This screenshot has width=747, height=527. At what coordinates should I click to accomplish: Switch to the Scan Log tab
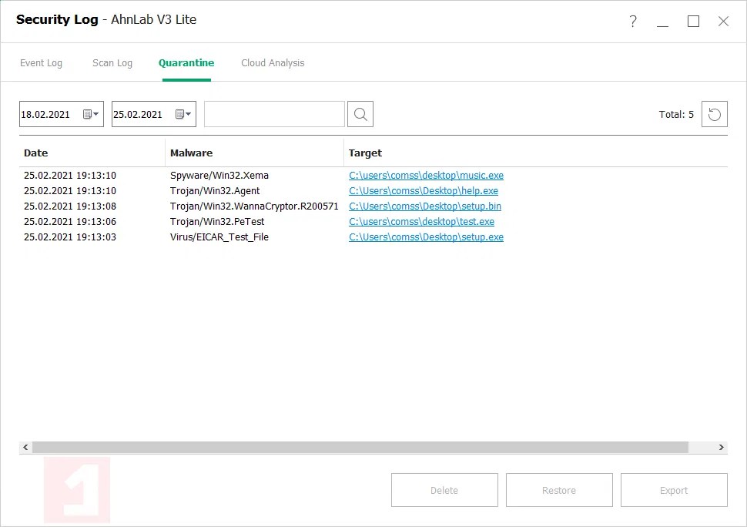click(112, 62)
